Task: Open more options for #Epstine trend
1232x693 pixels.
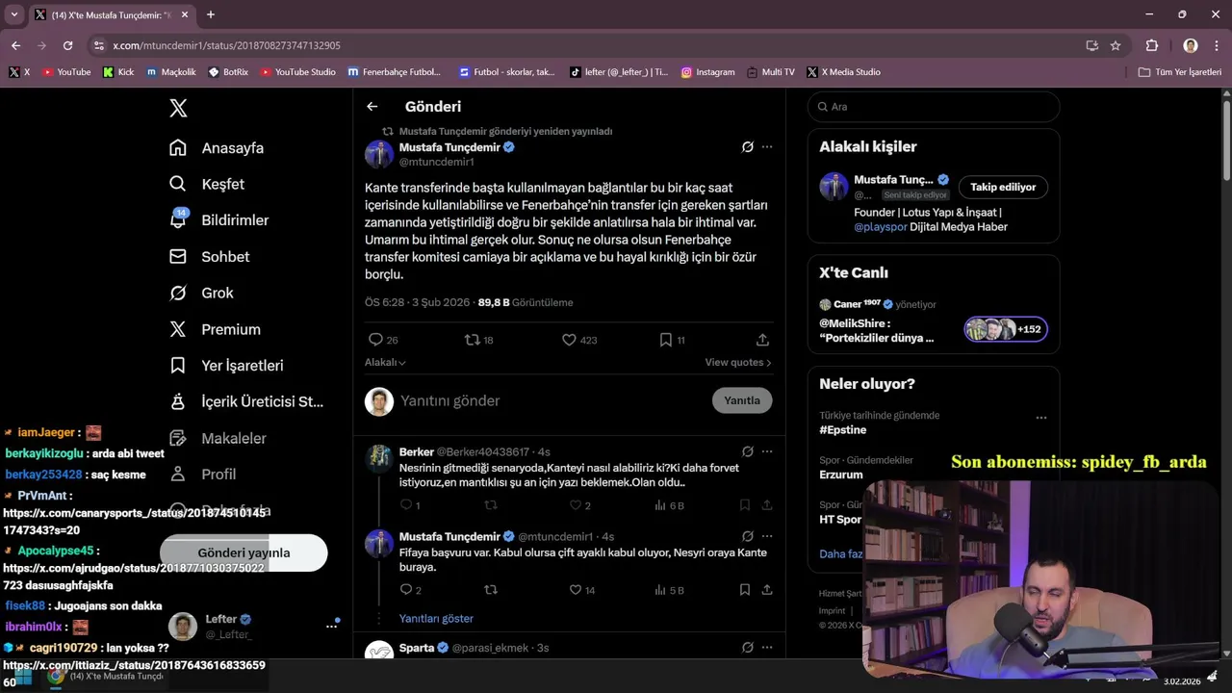Action: pyautogui.click(x=1040, y=418)
